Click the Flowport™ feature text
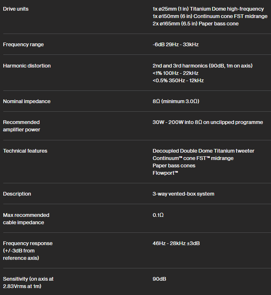 tap(165, 173)
